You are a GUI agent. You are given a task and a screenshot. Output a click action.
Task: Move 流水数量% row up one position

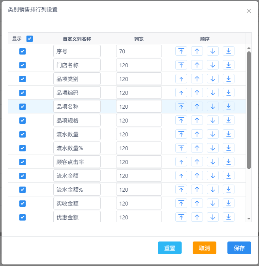point(197,148)
